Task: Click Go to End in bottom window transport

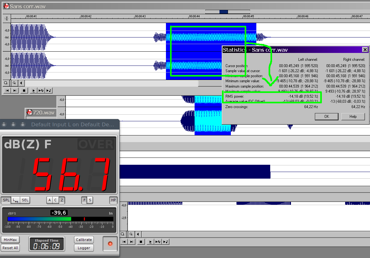Action: point(132,242)
